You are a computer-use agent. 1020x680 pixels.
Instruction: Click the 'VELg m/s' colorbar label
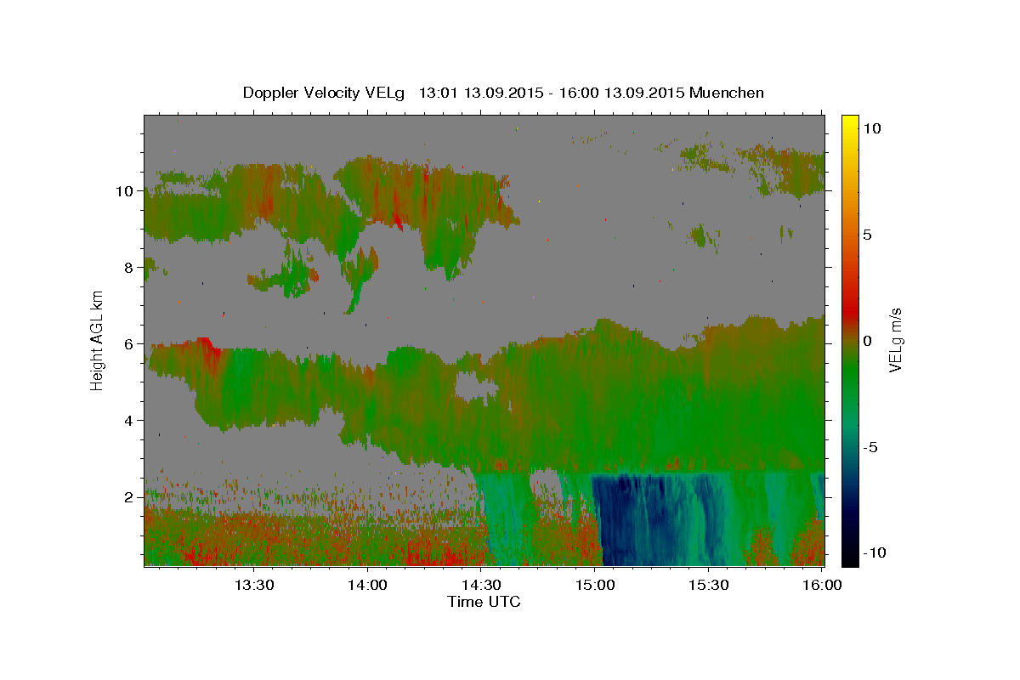(x=896, y=340)
